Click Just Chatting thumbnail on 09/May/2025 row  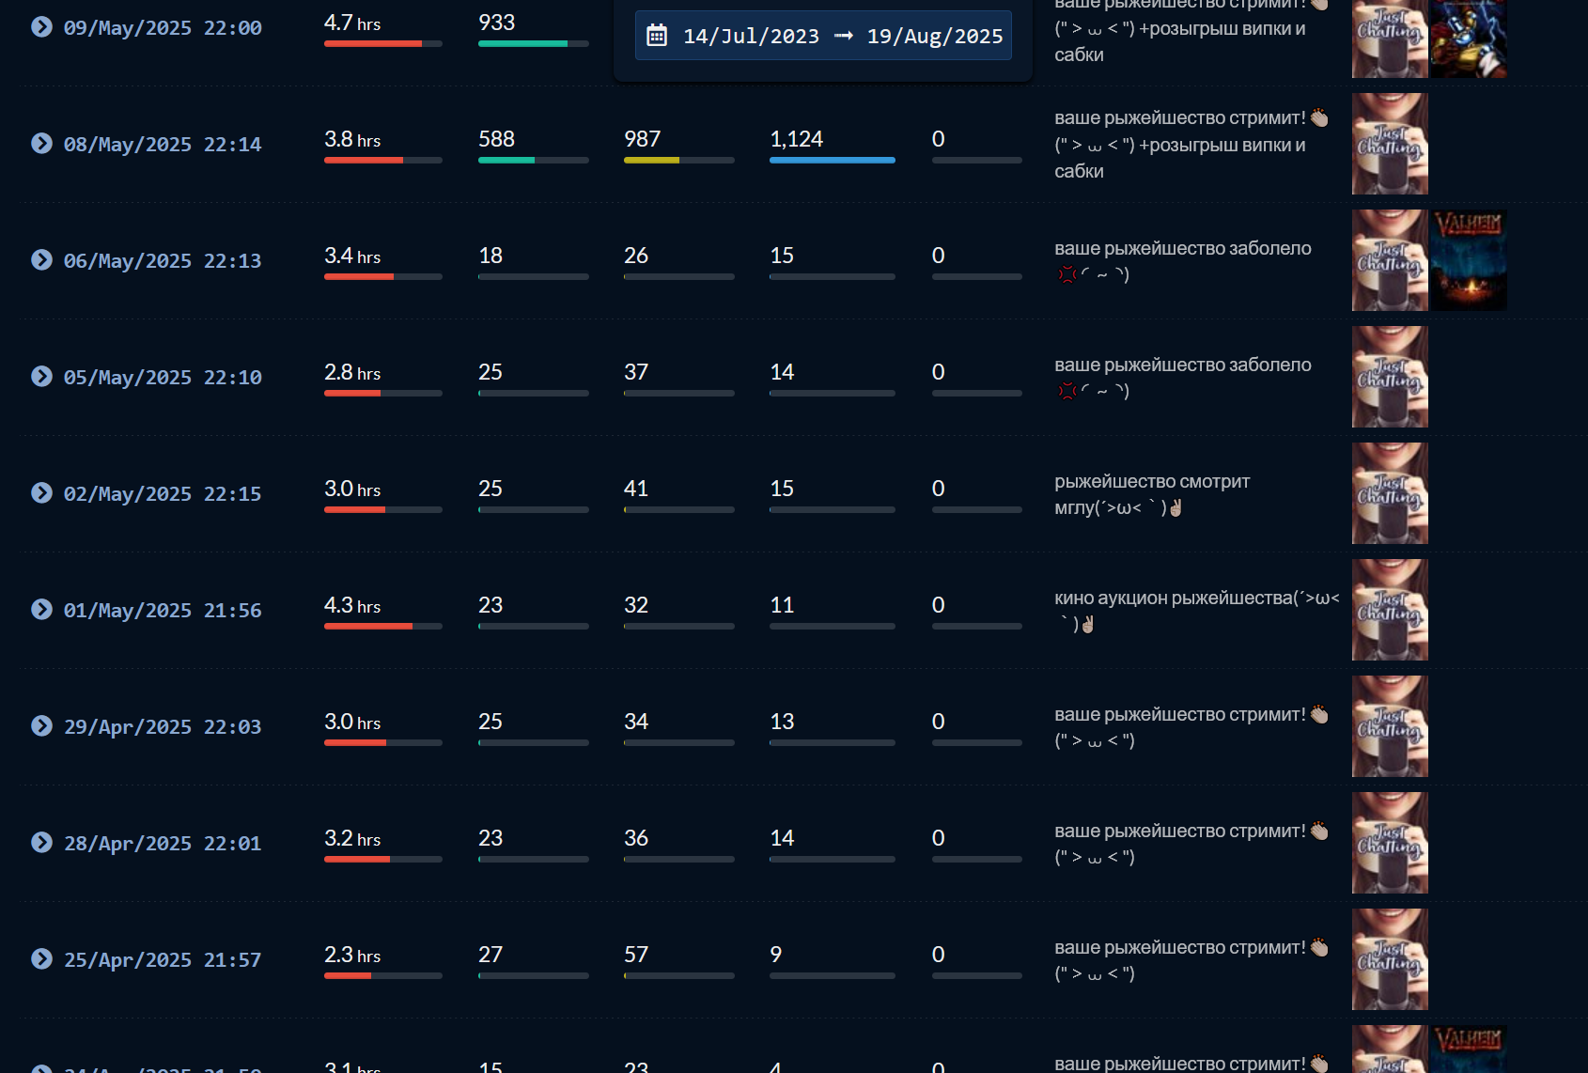1390,39
